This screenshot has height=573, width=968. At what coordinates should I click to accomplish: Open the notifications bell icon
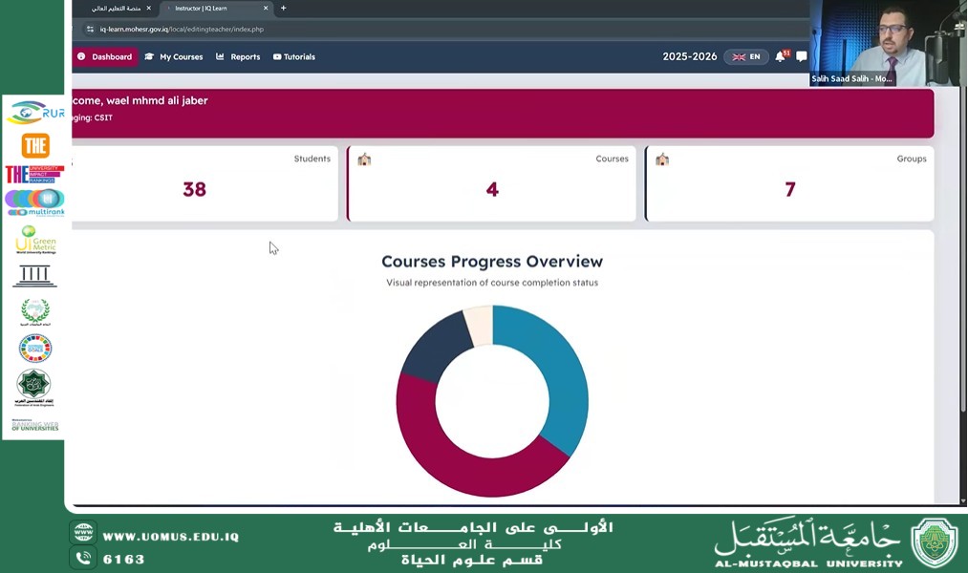[780, 57]
